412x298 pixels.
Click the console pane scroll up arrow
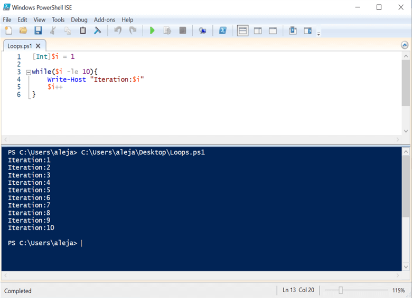406,152
